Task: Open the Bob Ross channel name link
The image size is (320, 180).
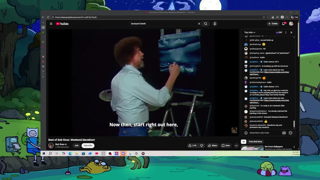Action: (x=60, y=144)
